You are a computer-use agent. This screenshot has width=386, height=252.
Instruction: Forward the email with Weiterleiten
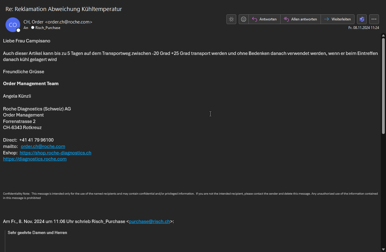coord(338,19)
